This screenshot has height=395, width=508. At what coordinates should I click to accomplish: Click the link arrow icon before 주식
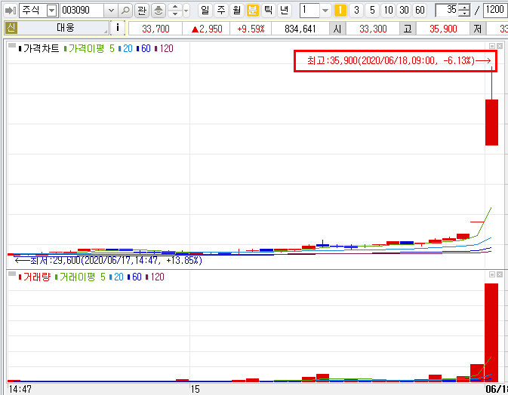pyautogui.click(x=11, y=11)
